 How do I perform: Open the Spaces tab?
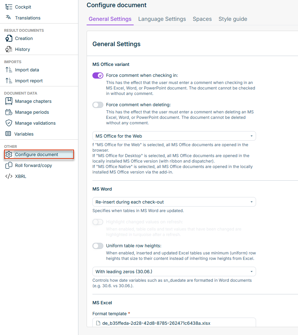tap(202, 19)
